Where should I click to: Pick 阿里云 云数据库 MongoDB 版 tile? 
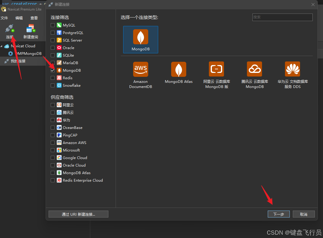[216, 75]
